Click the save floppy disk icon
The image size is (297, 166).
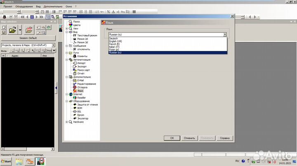click(x=4, y=32)
